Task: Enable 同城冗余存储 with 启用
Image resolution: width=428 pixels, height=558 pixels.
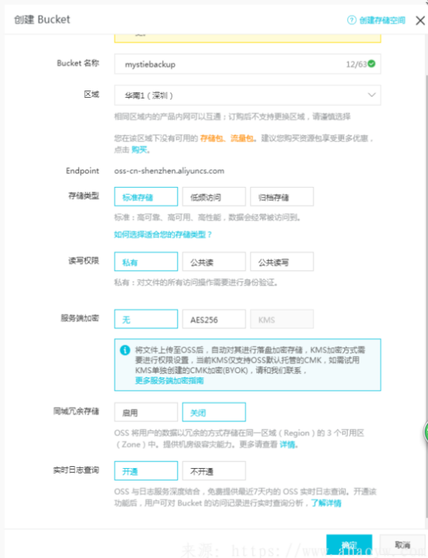Action: [146, 413]
